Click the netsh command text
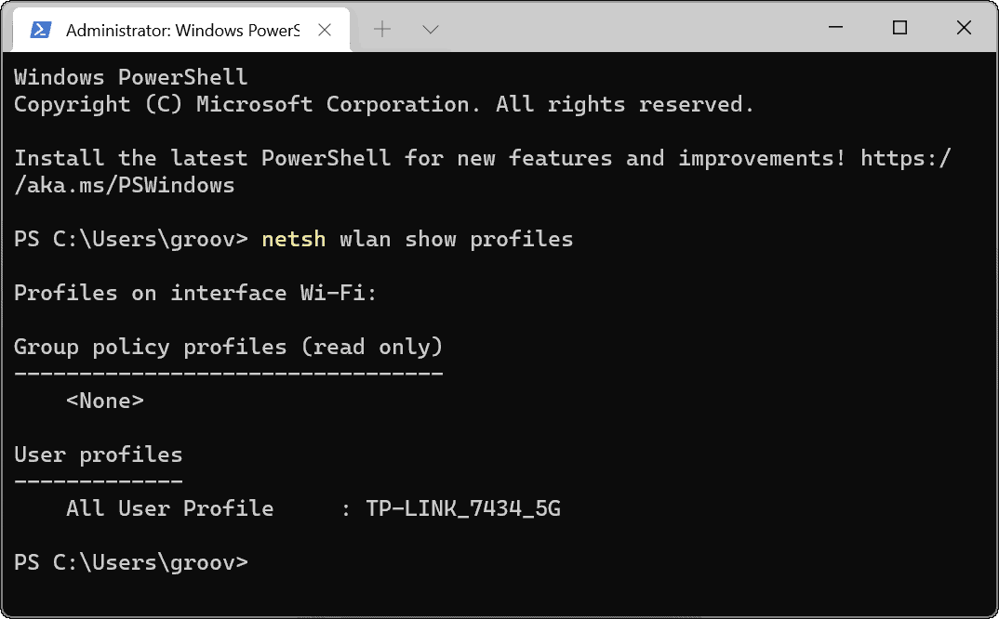 tap(293, 239)
